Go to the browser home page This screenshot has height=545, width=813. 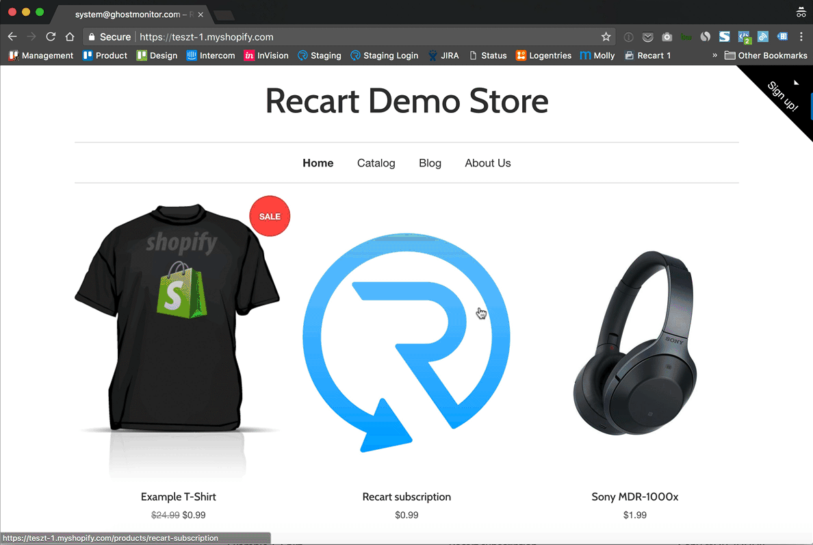(x=70, y=37)
